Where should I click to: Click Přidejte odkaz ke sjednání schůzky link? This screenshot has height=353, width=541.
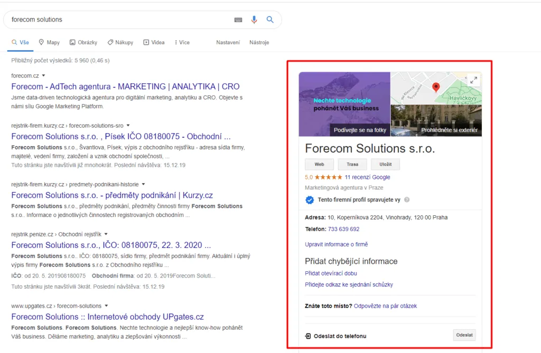point(349,285)
